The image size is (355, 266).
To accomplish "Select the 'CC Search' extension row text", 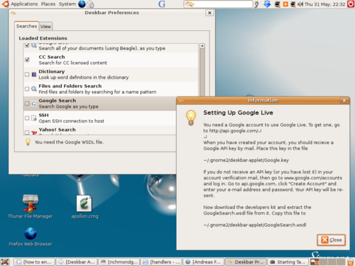I will [x=52, y=57].
